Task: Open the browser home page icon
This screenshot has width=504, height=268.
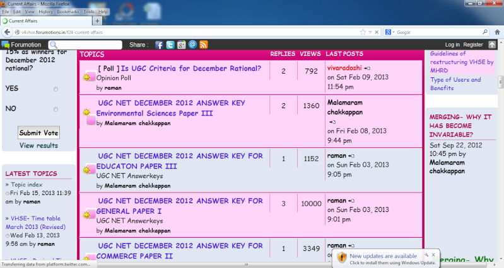Action: 497,32
